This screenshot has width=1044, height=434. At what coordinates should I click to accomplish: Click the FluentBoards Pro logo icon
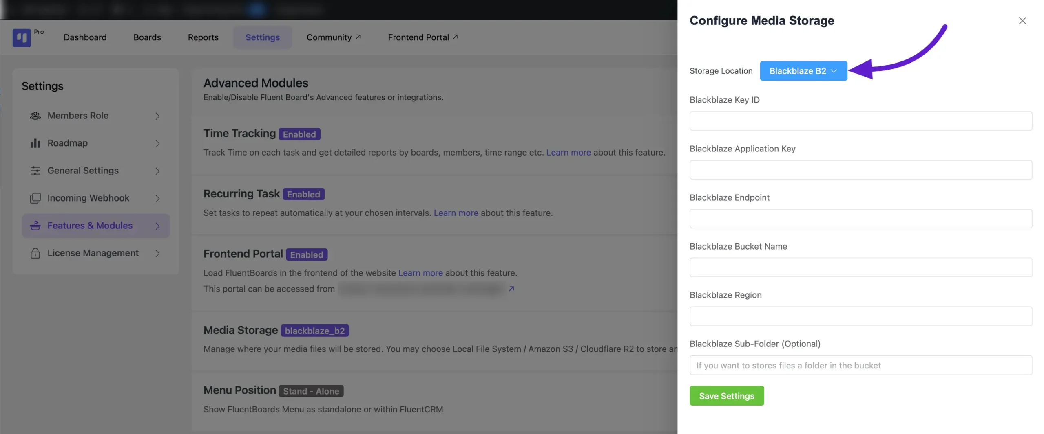[22, 37]
